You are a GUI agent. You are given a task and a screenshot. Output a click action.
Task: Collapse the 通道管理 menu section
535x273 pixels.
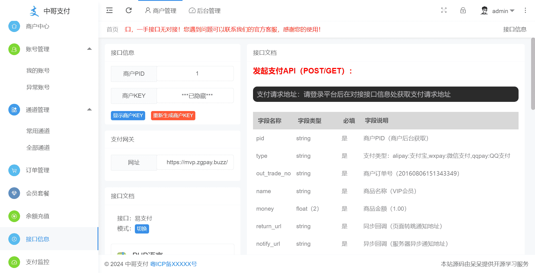pos(89,110)
